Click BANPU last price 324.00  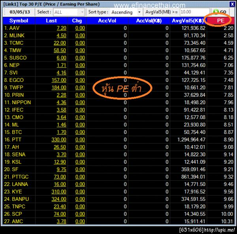click(x=59, y=199)
